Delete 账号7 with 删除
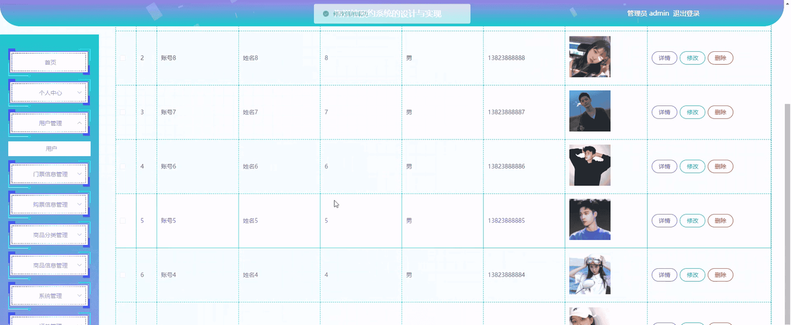The height and width of the screenshot is (325, 791). point(721,112)
